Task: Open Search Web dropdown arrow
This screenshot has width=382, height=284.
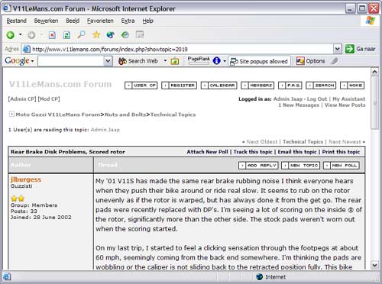Action: coord(165,61)
